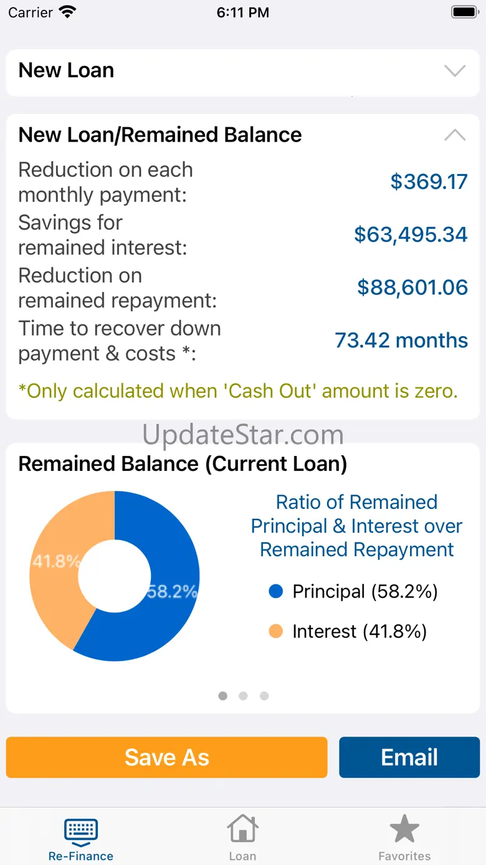Open the Favorites star icon
Image resolution: width=486 pixels, height=865 pixels.
tap(404, 830)
